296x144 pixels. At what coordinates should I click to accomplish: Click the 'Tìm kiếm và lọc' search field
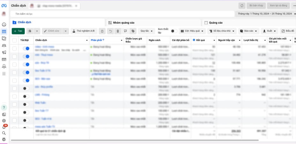(x=121, y=14)
